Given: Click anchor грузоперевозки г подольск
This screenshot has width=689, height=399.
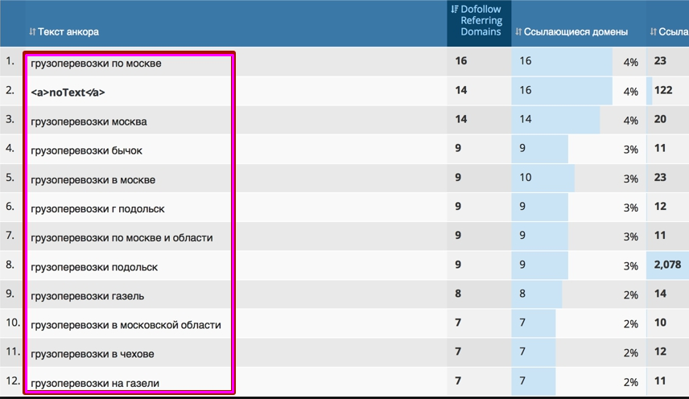Looking at the screenshot, I should tap(97, 208).
